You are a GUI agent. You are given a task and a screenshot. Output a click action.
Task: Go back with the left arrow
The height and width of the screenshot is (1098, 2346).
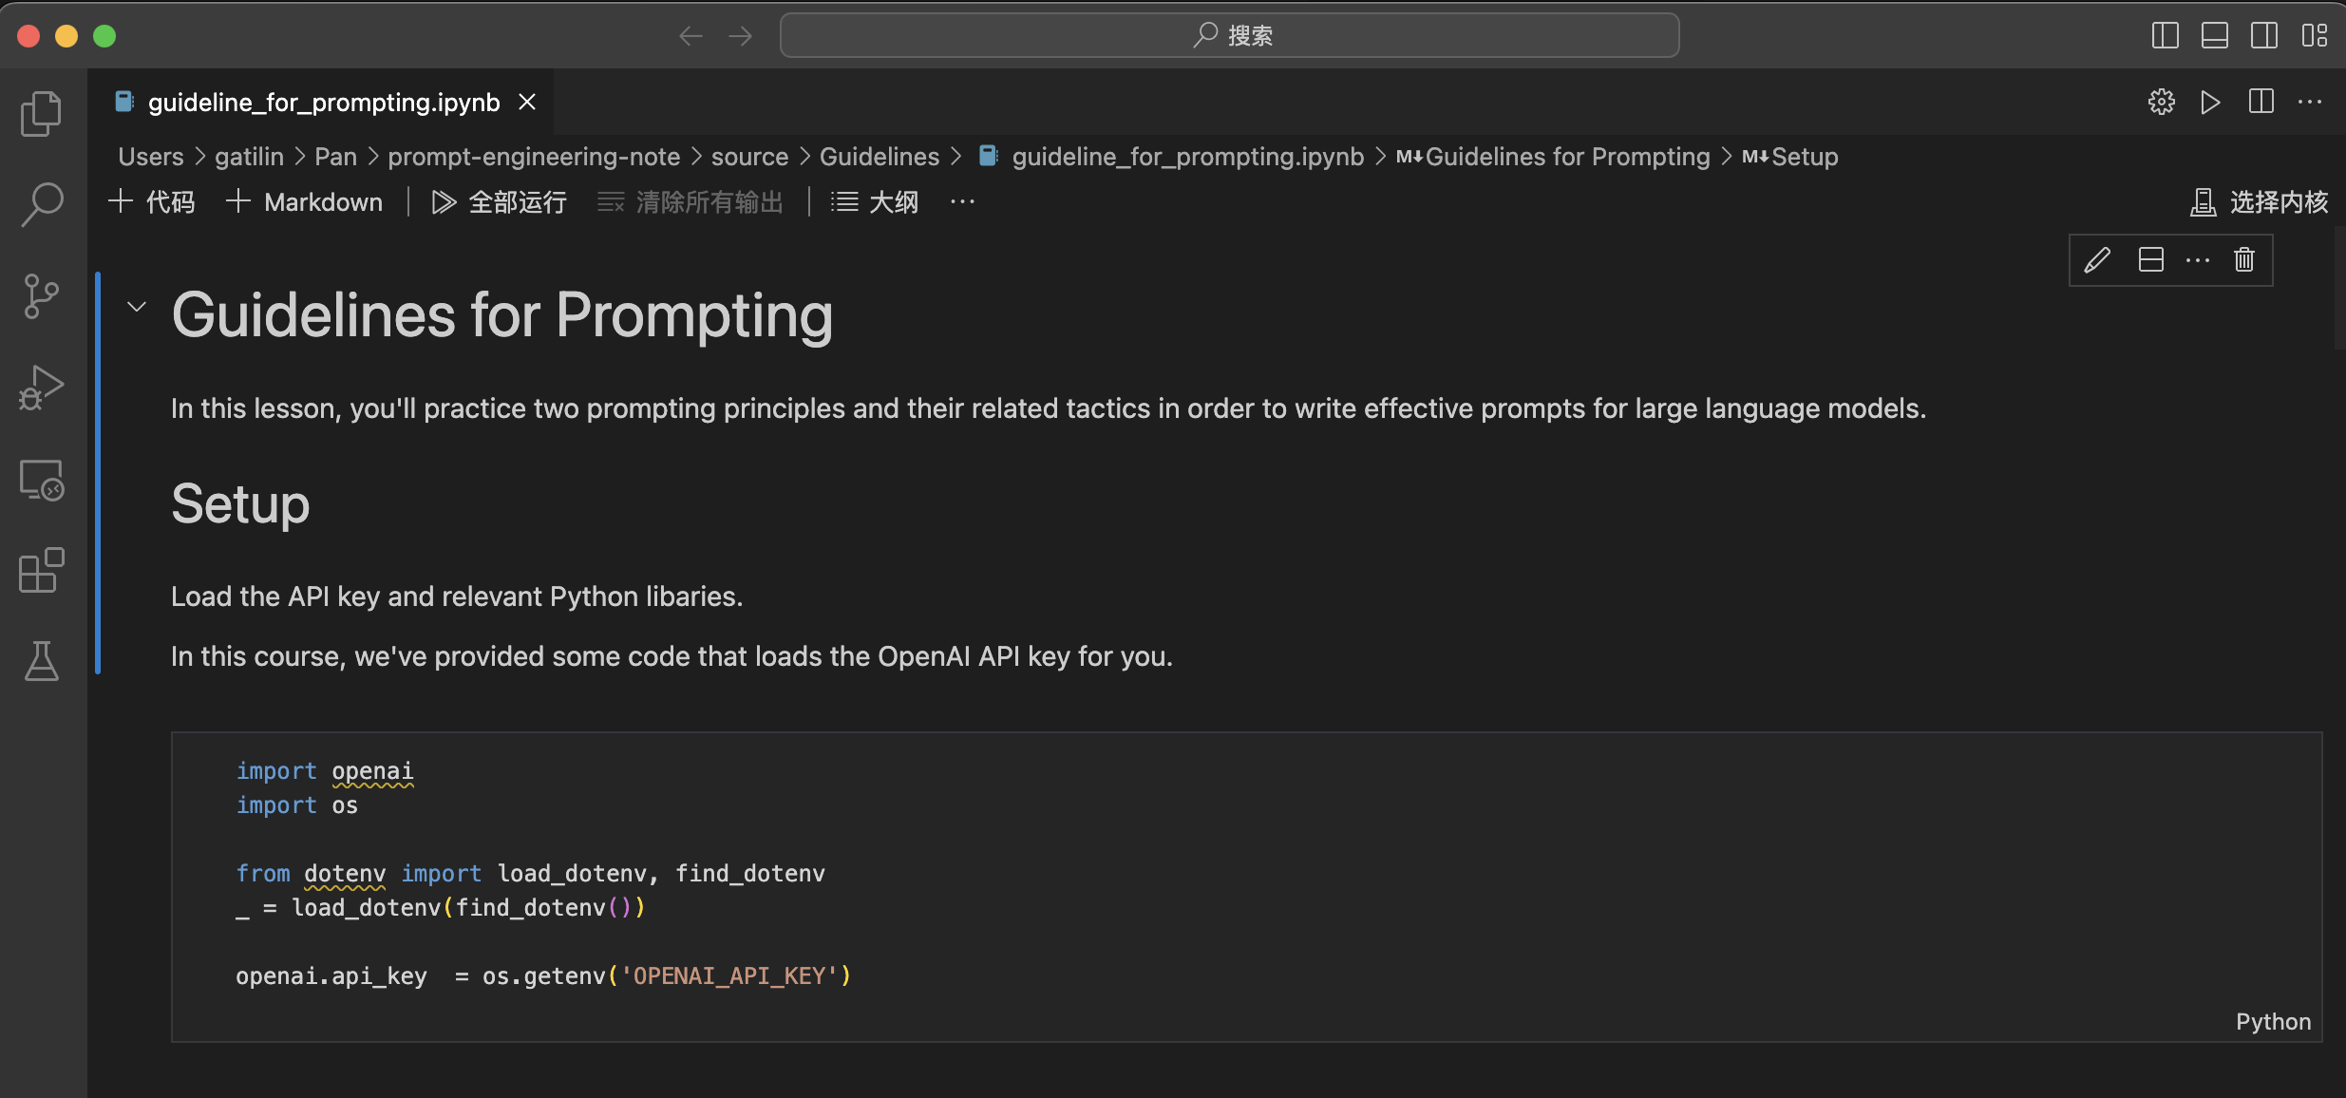(691, 36)
